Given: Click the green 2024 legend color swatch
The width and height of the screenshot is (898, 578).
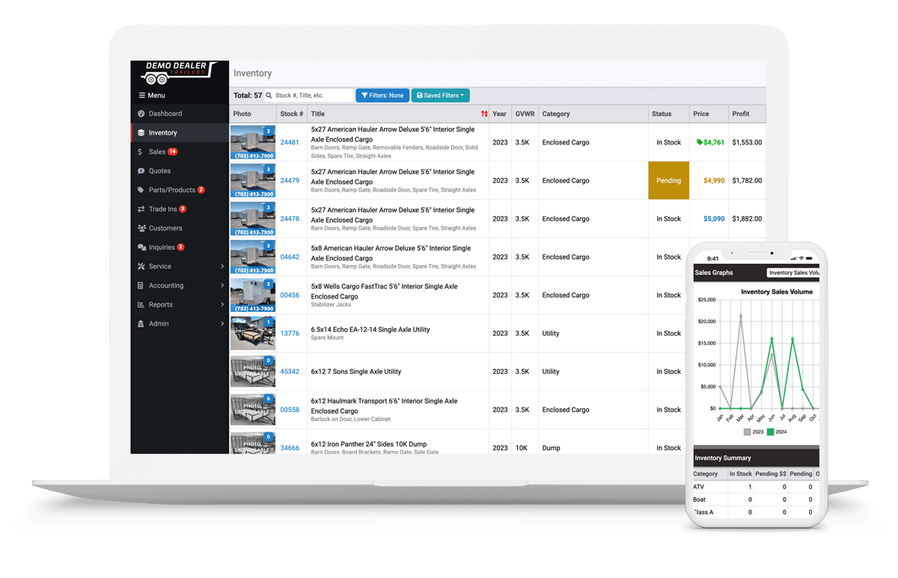Looking at the screenshot, I should pyautogui.click(x=771, y=432).
